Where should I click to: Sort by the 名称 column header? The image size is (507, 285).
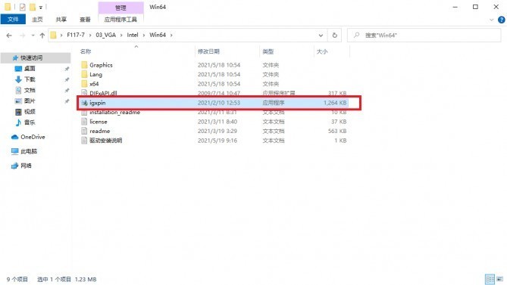coord(86,51)
